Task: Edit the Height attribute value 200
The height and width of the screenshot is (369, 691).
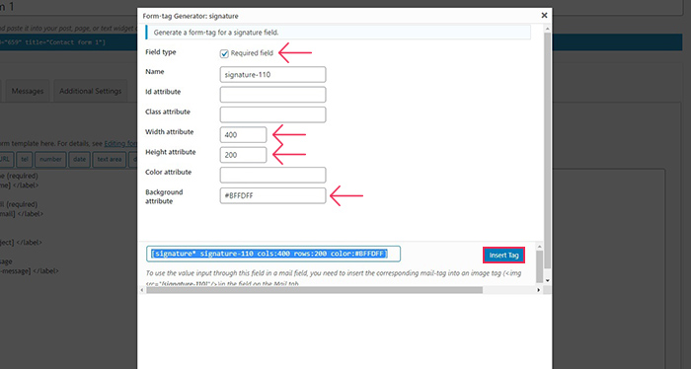Action: point(243,155)
